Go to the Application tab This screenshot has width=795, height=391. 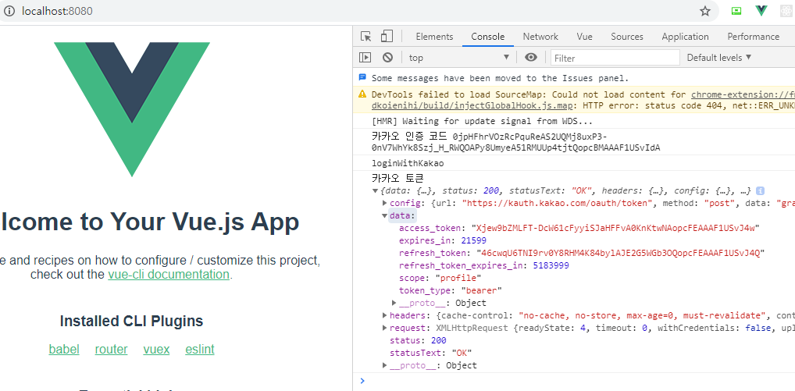685,37
